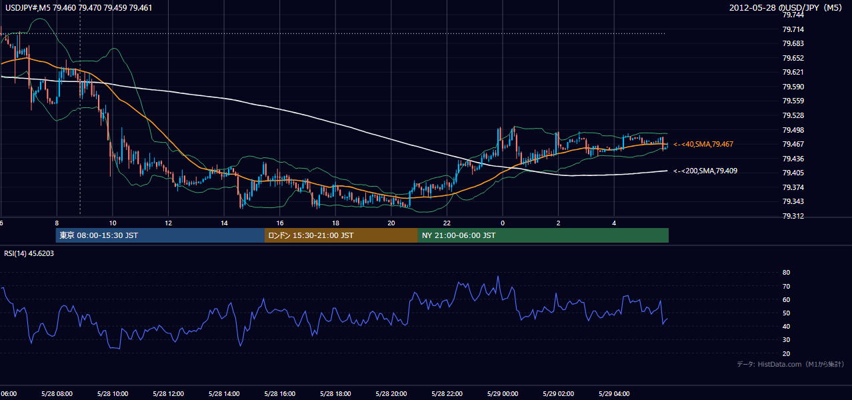
Task: Click price axis label 79.652
Action: pyautogui.click(x=792, y=58)
